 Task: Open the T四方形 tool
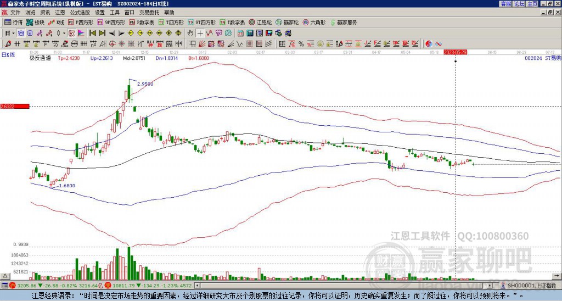[x=171, y=22]
